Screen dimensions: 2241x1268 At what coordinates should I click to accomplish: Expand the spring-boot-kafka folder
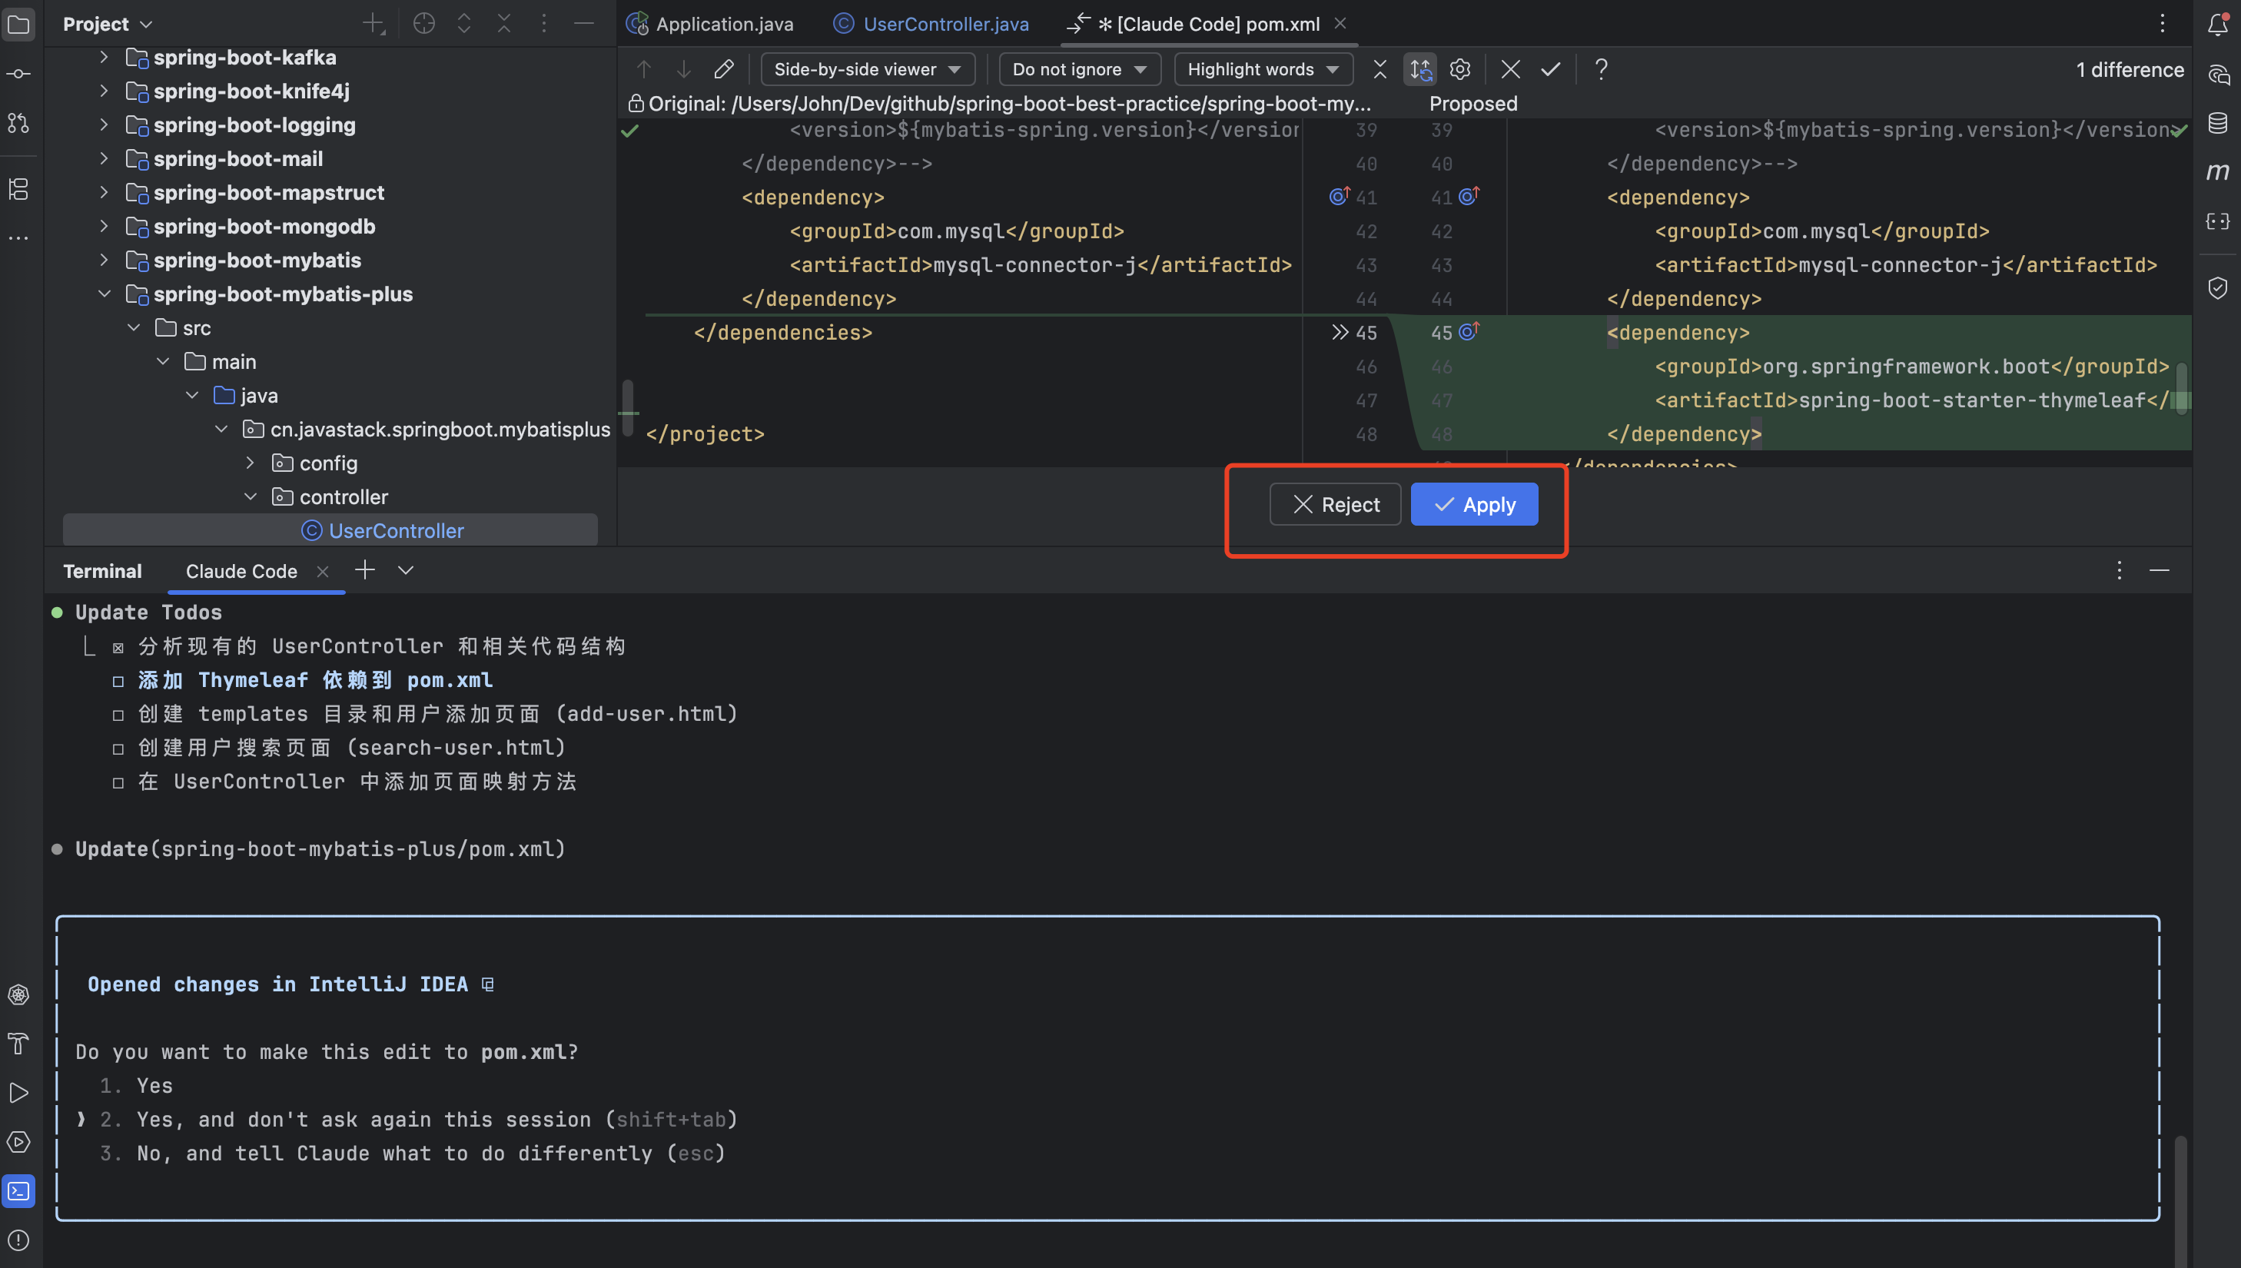coord(104,58)
